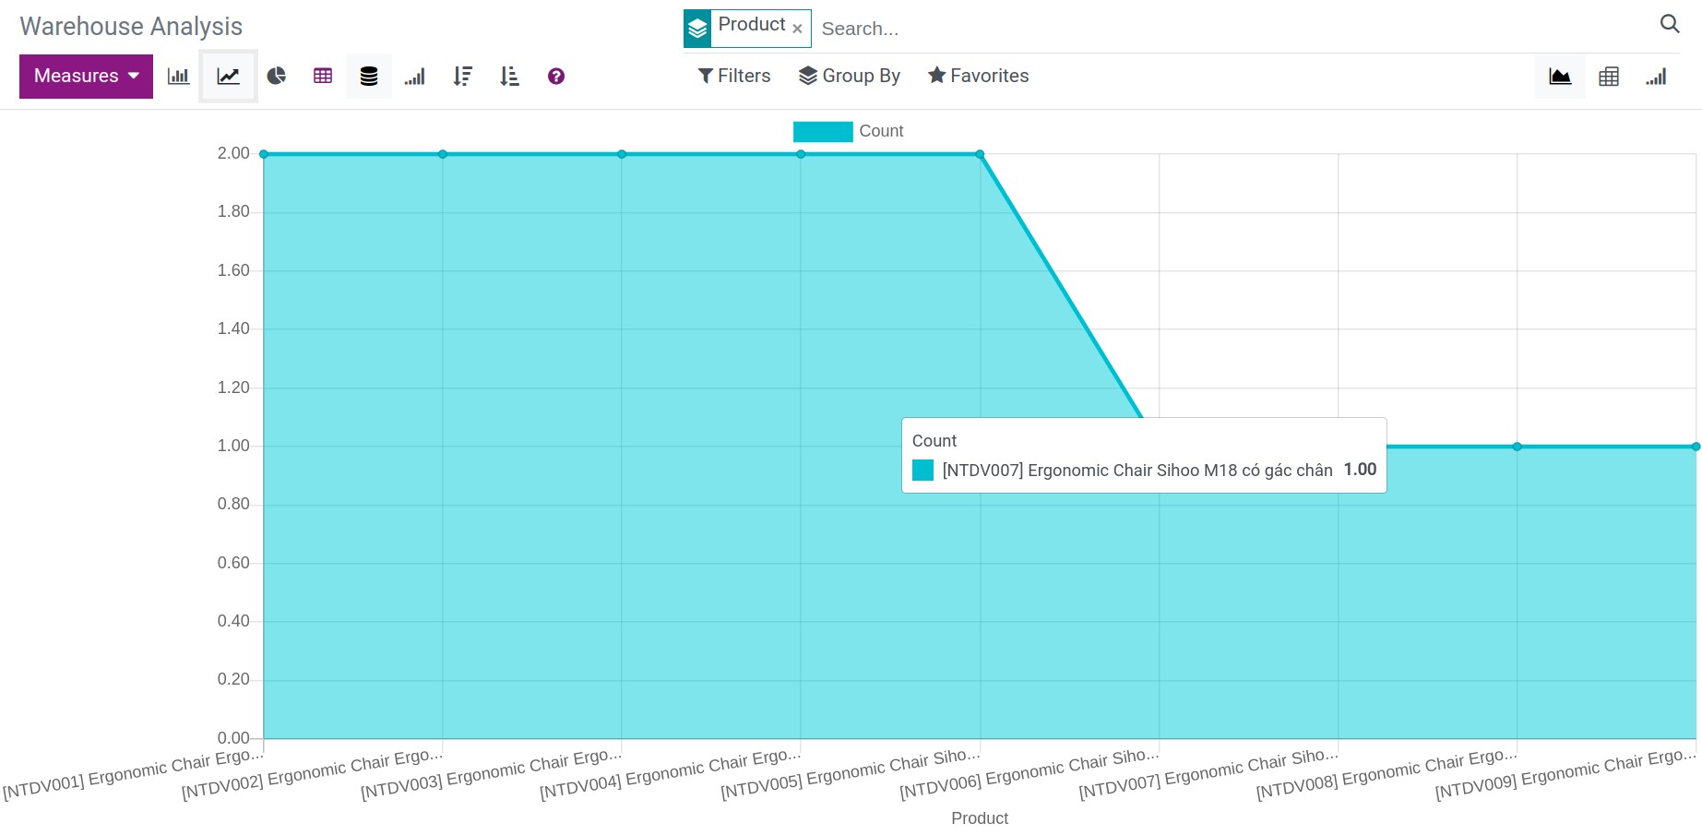Toggle stacked mode with the database icon
This screenshot has height=835, width=1702.
[x=369, y=76]
